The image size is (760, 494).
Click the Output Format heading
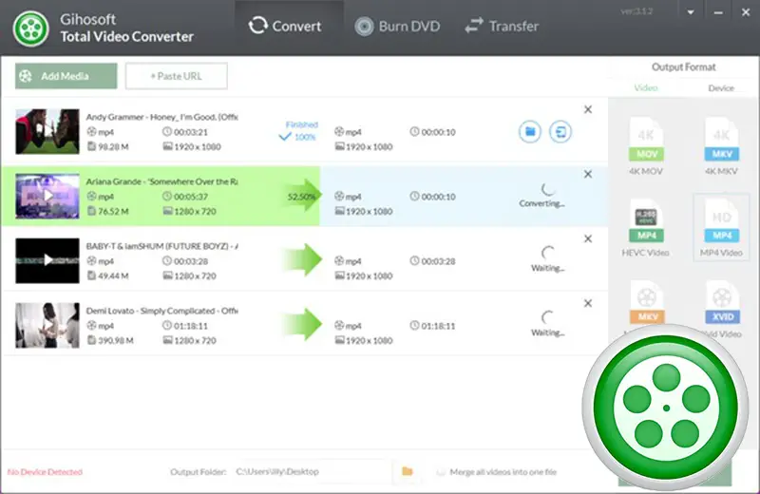[683, 66]
